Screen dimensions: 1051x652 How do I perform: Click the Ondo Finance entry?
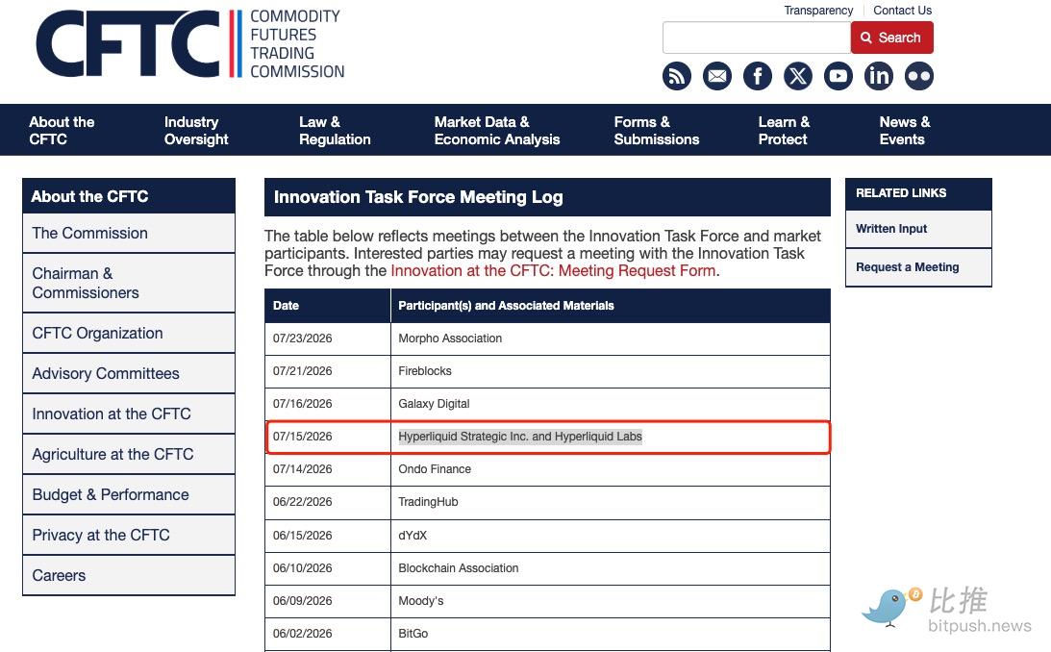pos(435,469)
